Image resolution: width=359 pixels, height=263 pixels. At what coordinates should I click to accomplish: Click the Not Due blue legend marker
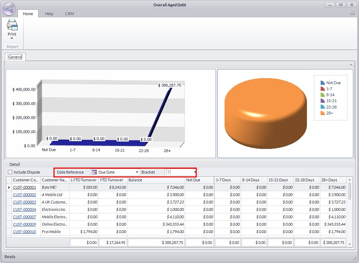[x=322, y=83]
